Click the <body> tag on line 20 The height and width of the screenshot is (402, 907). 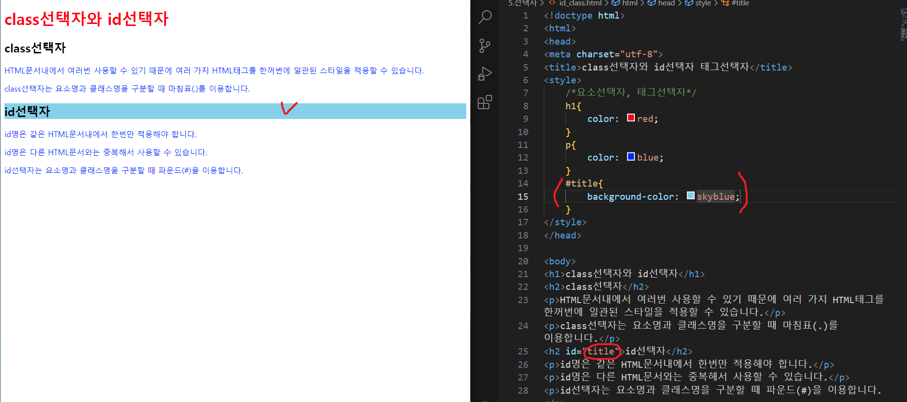(x=560, y=261)
